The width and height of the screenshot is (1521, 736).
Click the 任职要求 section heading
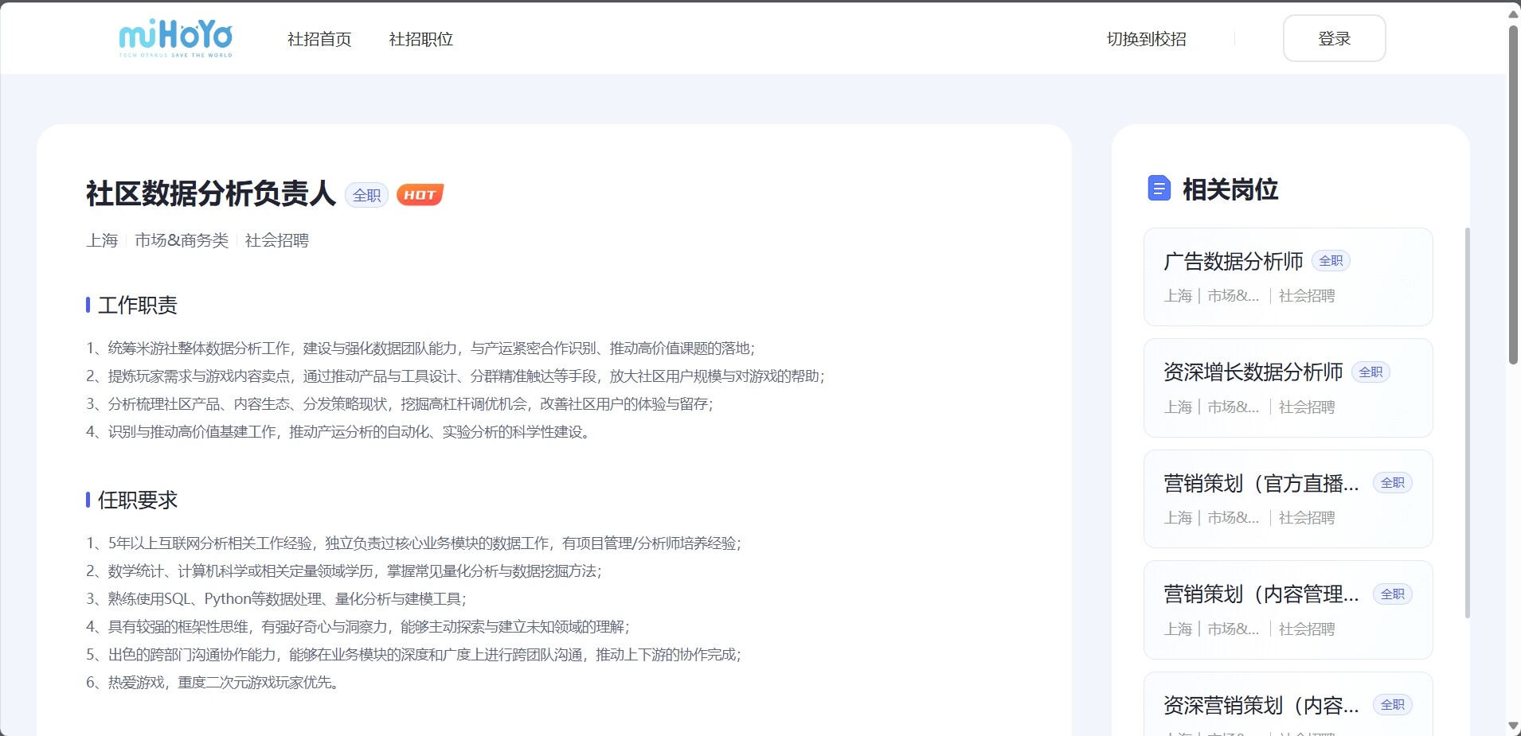click(x=137, y=500)
